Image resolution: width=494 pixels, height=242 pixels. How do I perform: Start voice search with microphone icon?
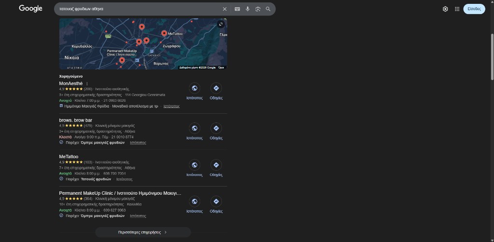coord(247,9)
